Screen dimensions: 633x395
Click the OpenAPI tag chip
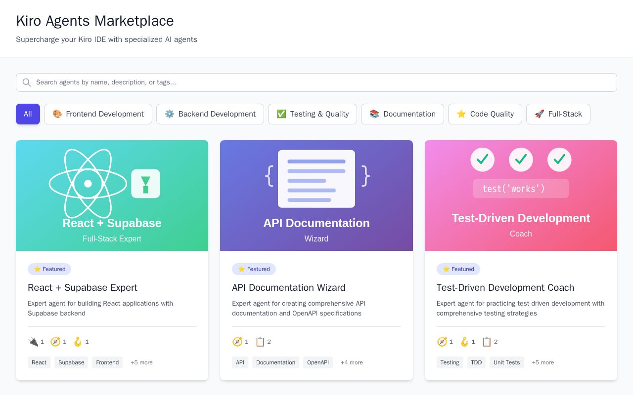(318, 362)
